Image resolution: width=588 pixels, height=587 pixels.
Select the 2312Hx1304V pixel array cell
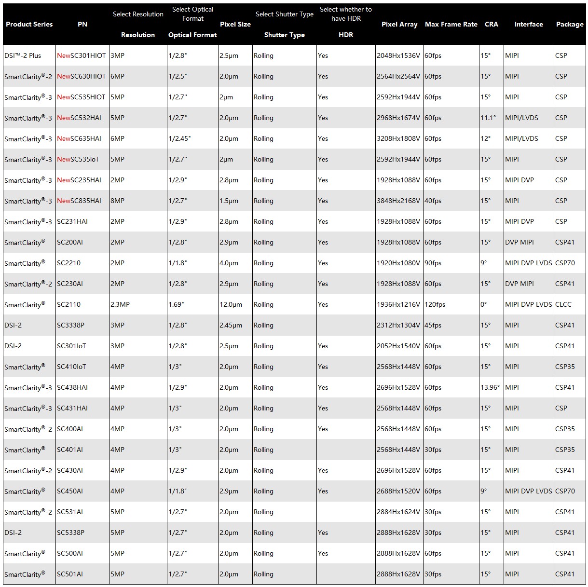coord(398,325)
